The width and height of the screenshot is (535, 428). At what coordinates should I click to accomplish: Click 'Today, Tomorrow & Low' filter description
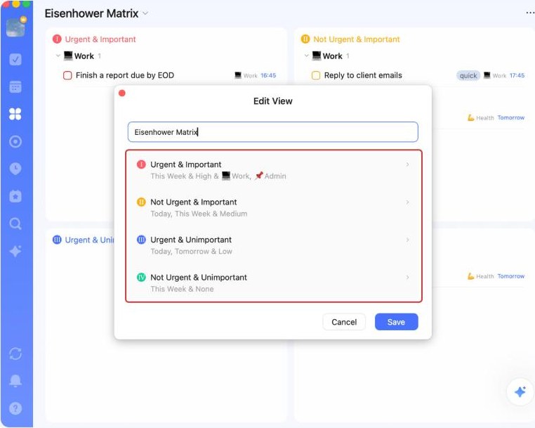coord(192,252)
